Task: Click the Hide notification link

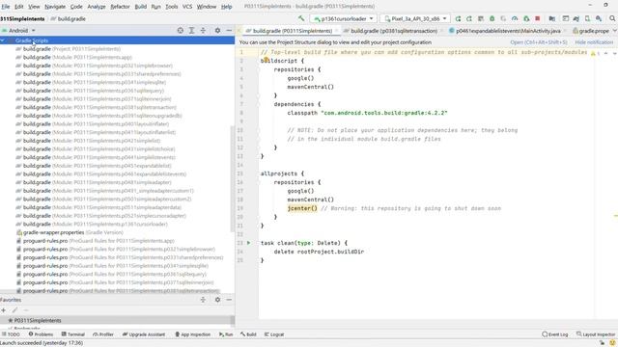Action: pyautogui.click(x=594, y=42)
